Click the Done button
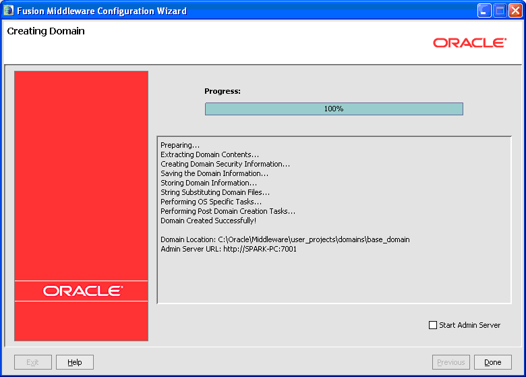 (493, 362)
